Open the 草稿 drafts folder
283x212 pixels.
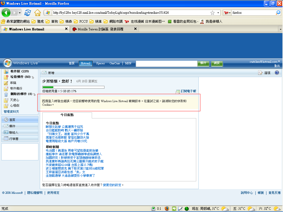pos(13,83)
